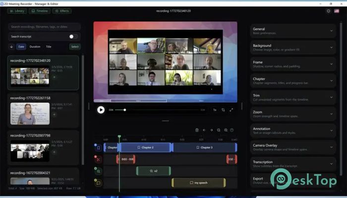Switch to the Effects tab
Image resolution: width=347 pixels, height=198 pixels.
point(62,11)
